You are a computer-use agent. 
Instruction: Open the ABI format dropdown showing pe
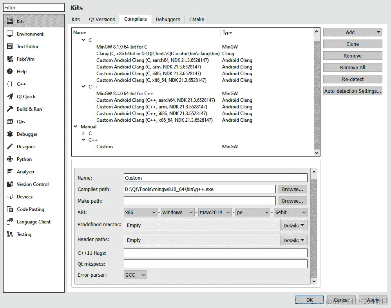point(253,212)
